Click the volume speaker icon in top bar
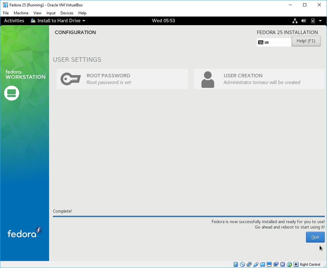Screen dimensions: 327x268 (x=304, y=21)
